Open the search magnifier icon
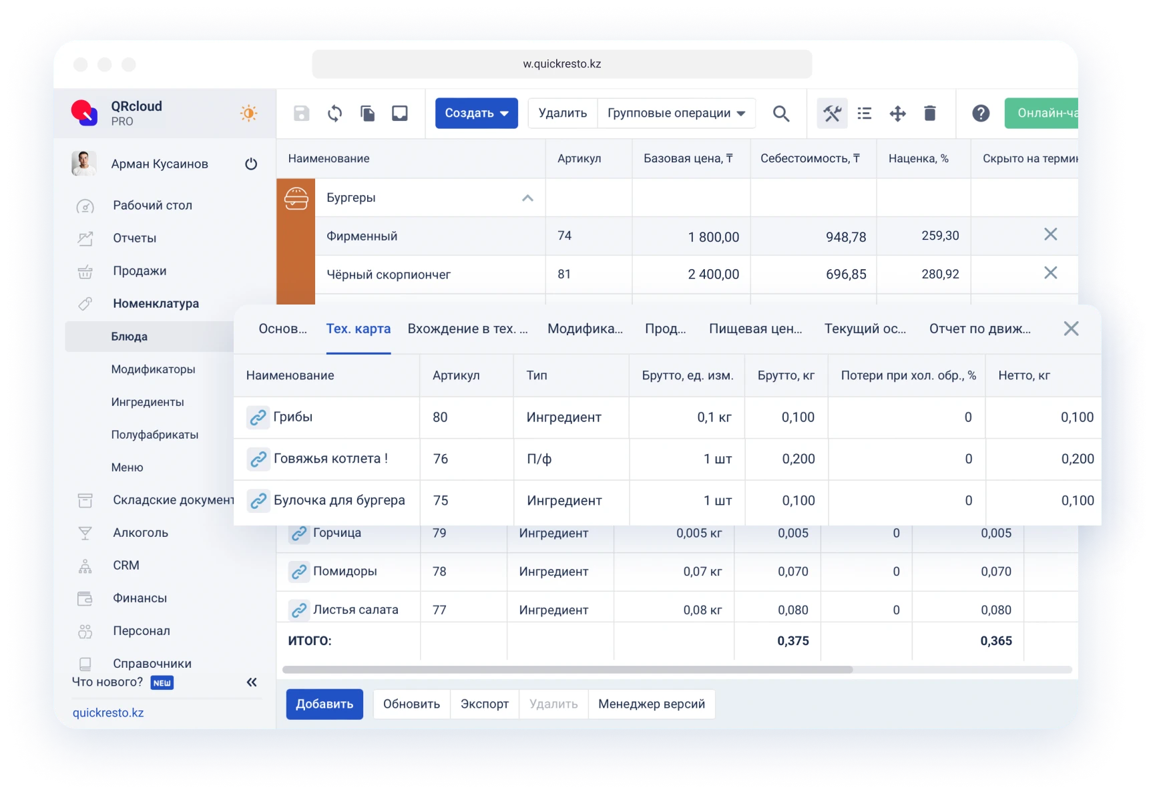 (x=780, y=114)
